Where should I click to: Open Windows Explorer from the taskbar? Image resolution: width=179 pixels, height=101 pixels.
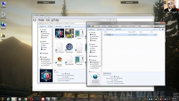(14, 99)
